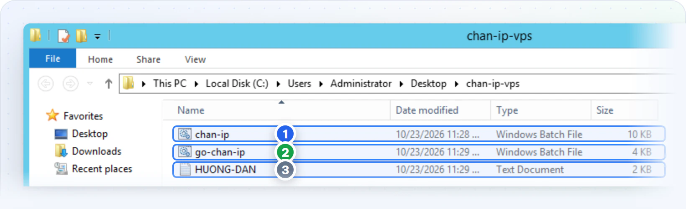The image size is (686, 209).
Task: Open the recent locations dropdown arrow
Action: (x=90, y=84)
